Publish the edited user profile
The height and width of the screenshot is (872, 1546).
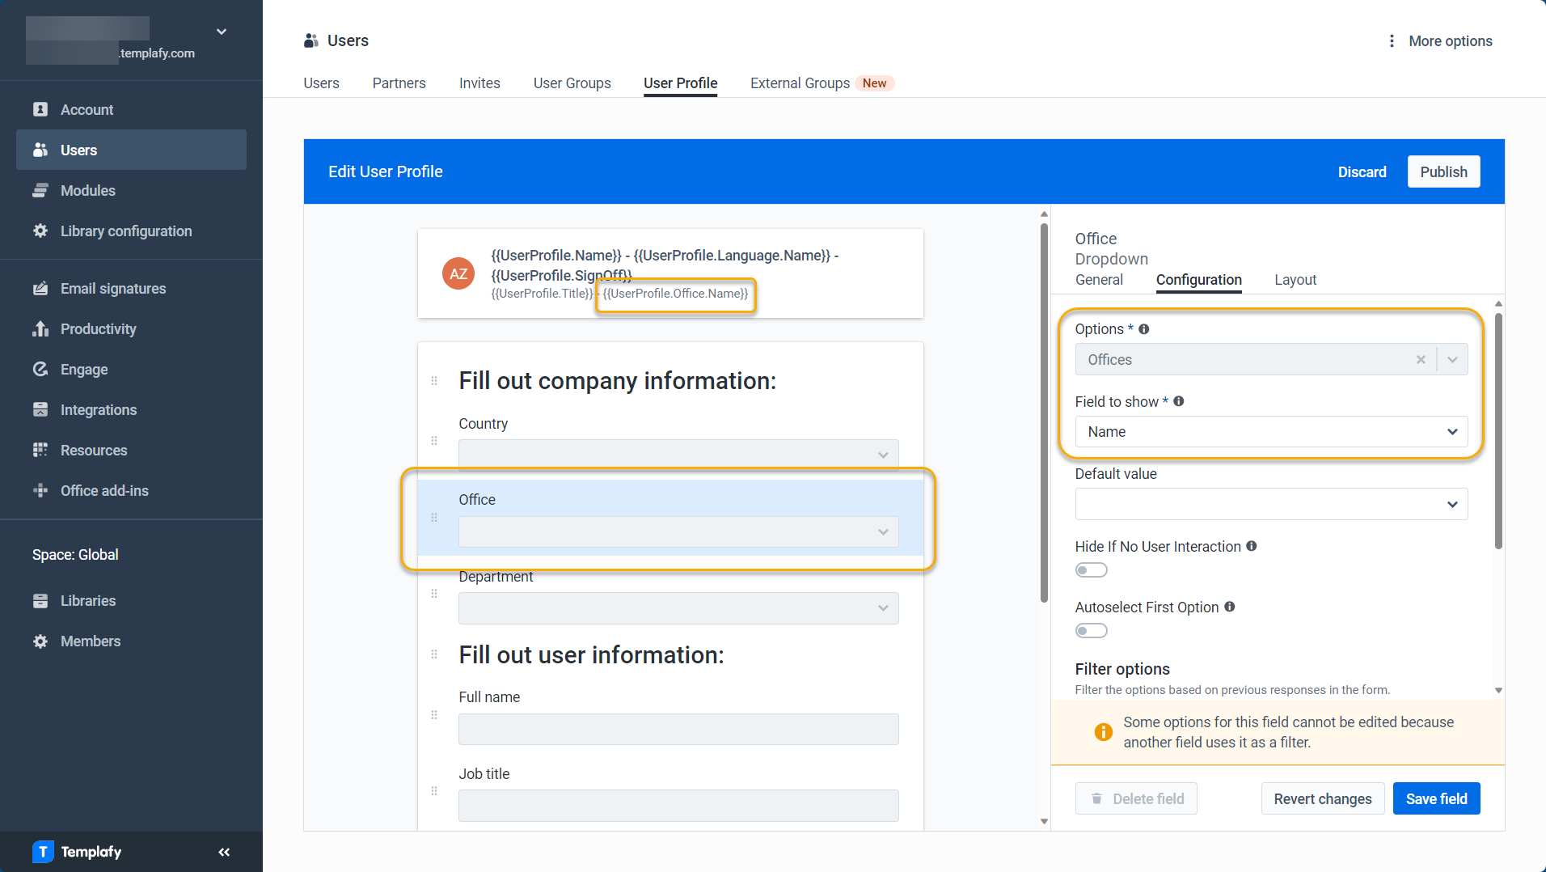pos(1443,171)
